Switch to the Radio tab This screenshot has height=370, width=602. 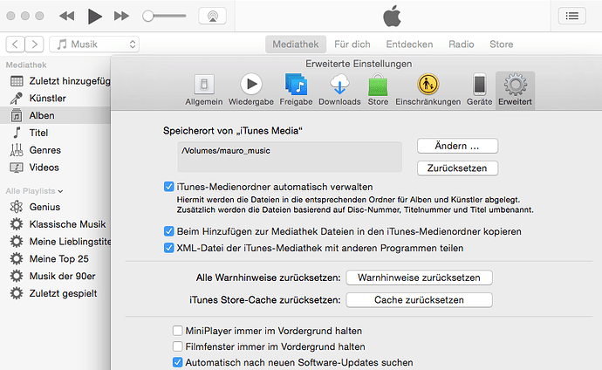click(462, 45)
